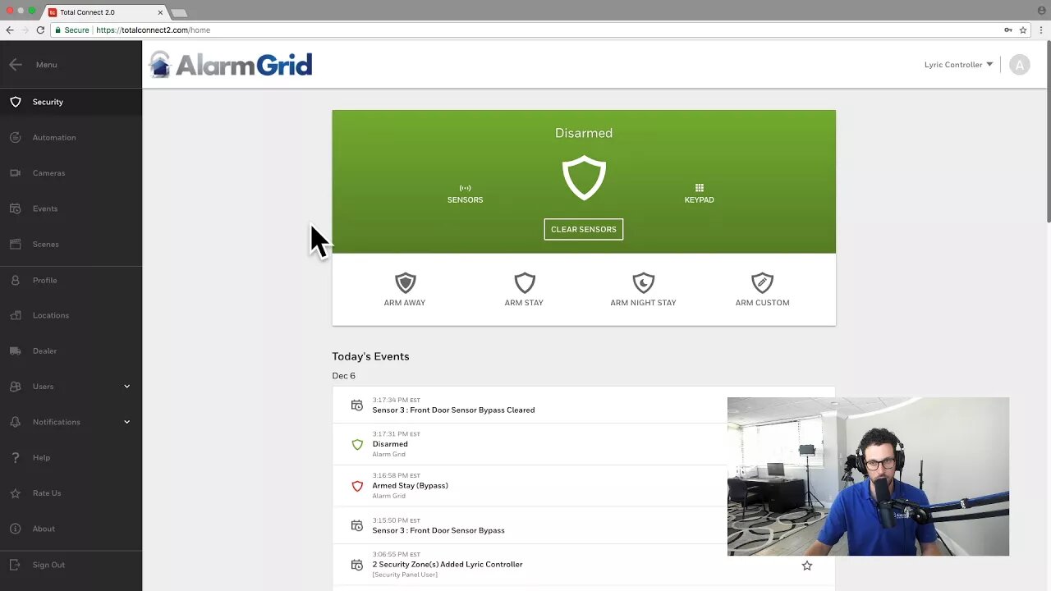Click the Security shield icon in sidebar
Screen dimensions: 1051x591
(x=16, y=102)
